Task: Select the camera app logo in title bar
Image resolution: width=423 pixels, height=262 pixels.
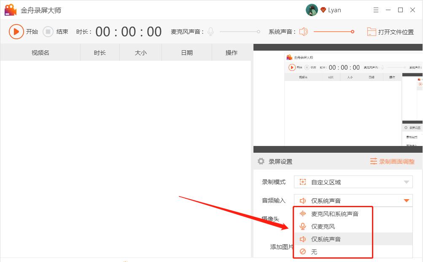Action: [10, 9]
